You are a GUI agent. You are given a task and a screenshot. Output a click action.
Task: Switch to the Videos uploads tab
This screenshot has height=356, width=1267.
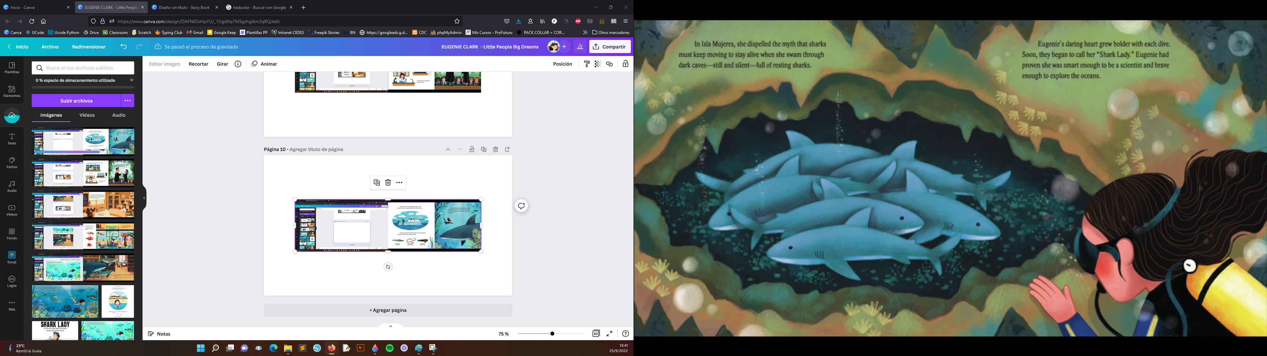coord(87,115)
